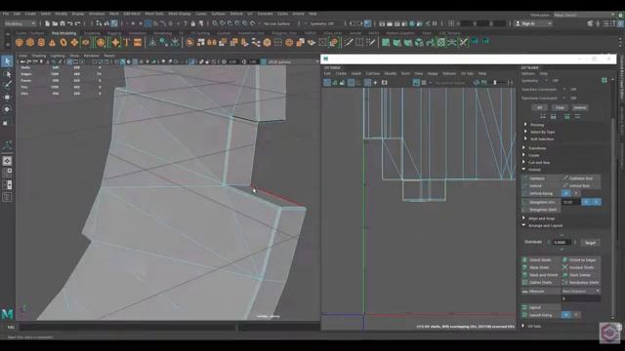Click the Inverse selection button
The width and height of the screenshot is (625, 351).
point(579,107)
